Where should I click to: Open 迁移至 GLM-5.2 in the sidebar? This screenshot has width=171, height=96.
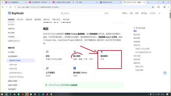pyautogui.click(x=14, y=41)
